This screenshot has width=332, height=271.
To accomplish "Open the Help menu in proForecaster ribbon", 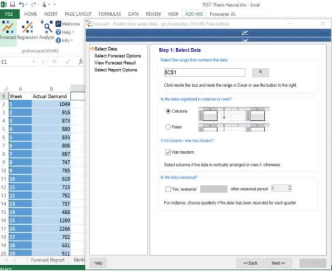I will pos(65,32).
